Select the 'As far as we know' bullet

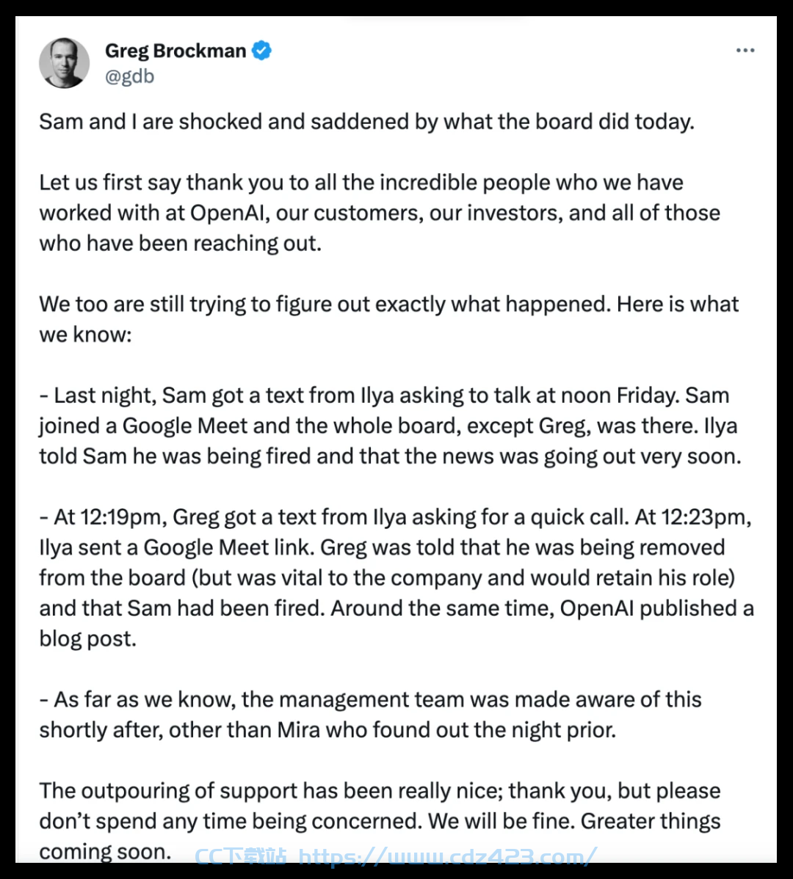[370, 715]
